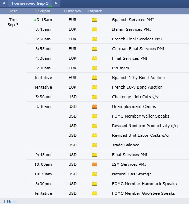Click yellow impact icon for Spanish Services PMI

[x=94, y=20]
